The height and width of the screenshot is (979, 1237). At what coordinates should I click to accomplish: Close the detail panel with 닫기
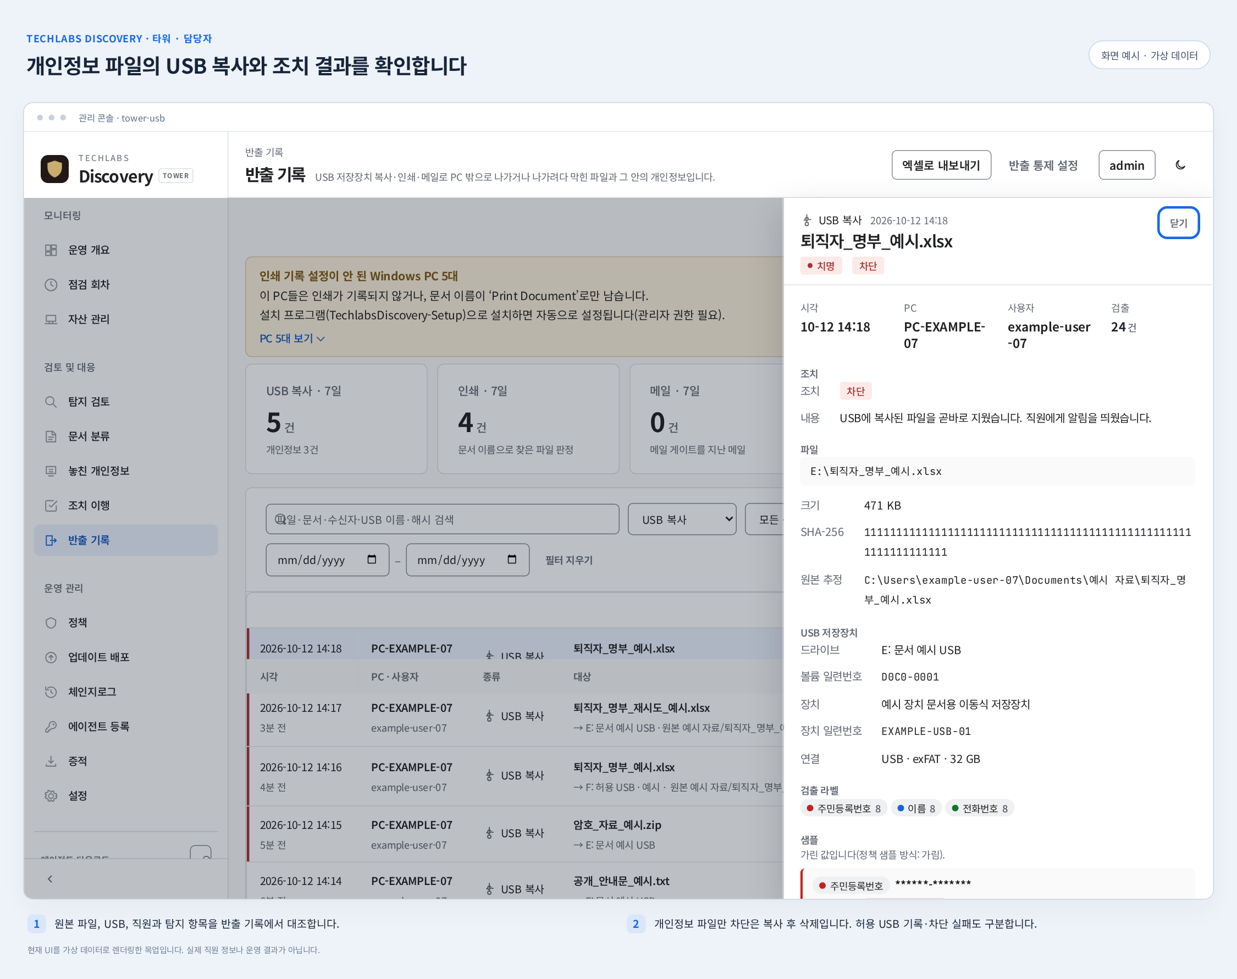[x=1179, y=223]
